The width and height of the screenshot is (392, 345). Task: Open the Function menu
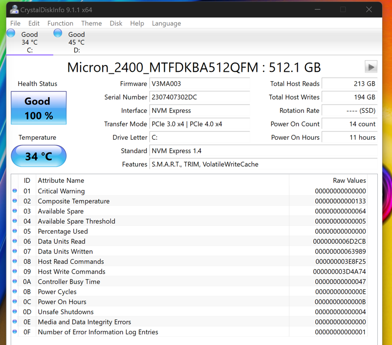click(60, 23)
